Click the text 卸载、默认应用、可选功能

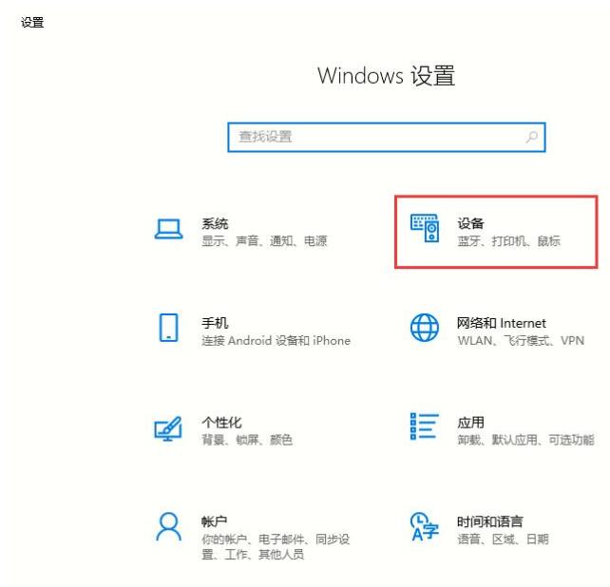point(526,440)
